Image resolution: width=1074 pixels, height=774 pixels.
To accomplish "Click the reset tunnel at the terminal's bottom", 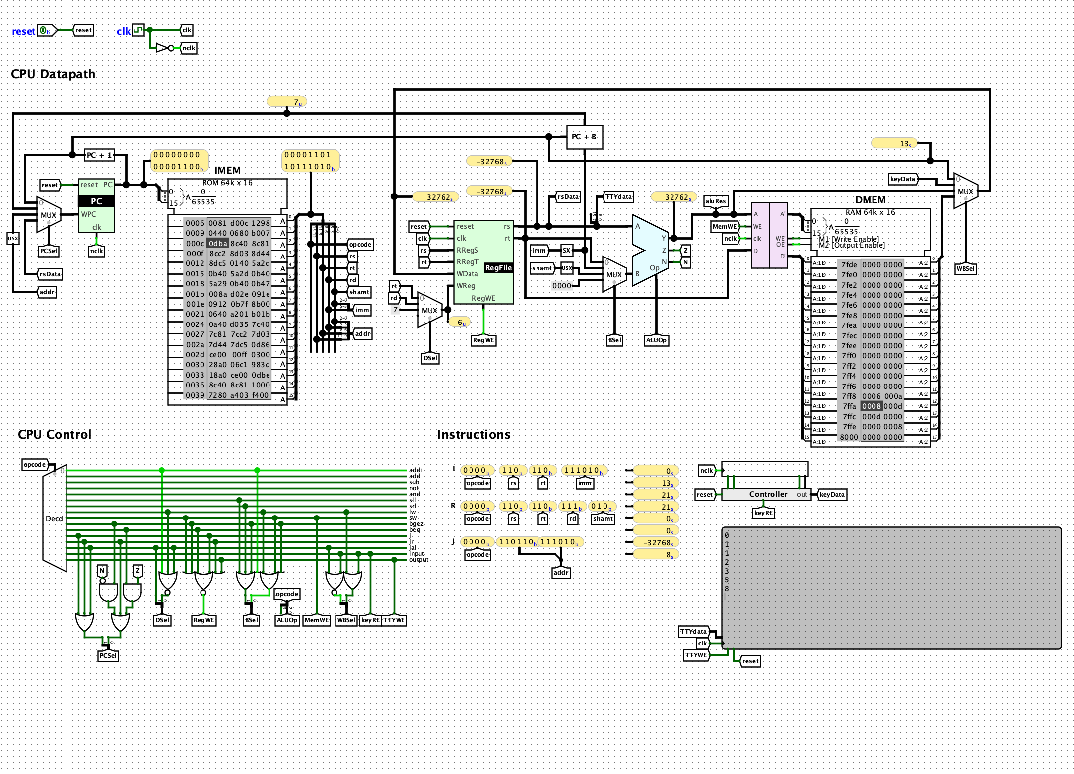I will (x=750, y=661).
